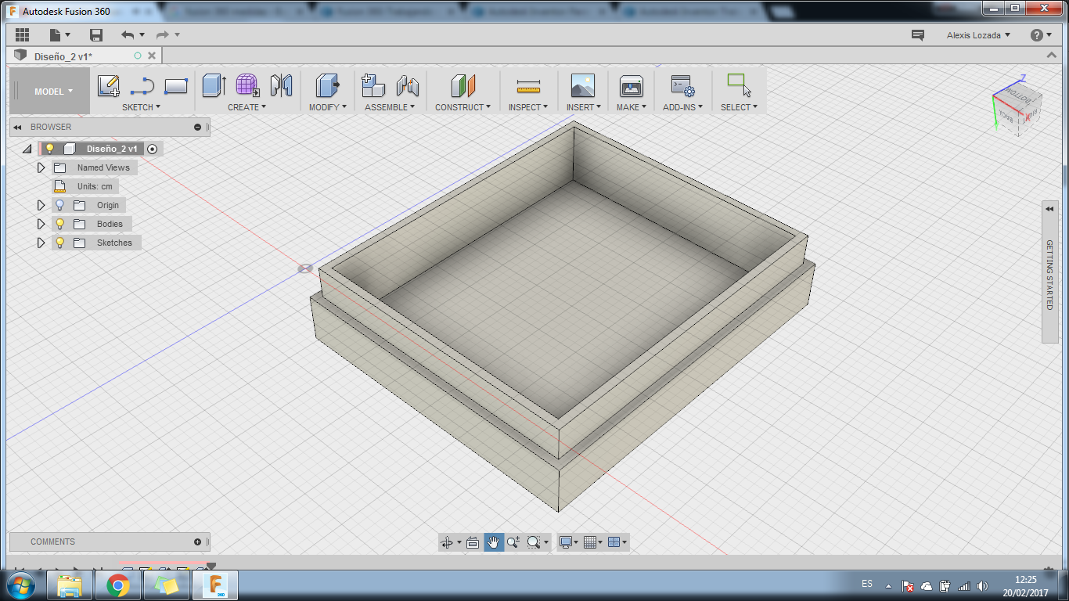Minimize the Browser panel with minus button
This screenshot has width=1069, height=601.
click(198, 127)
